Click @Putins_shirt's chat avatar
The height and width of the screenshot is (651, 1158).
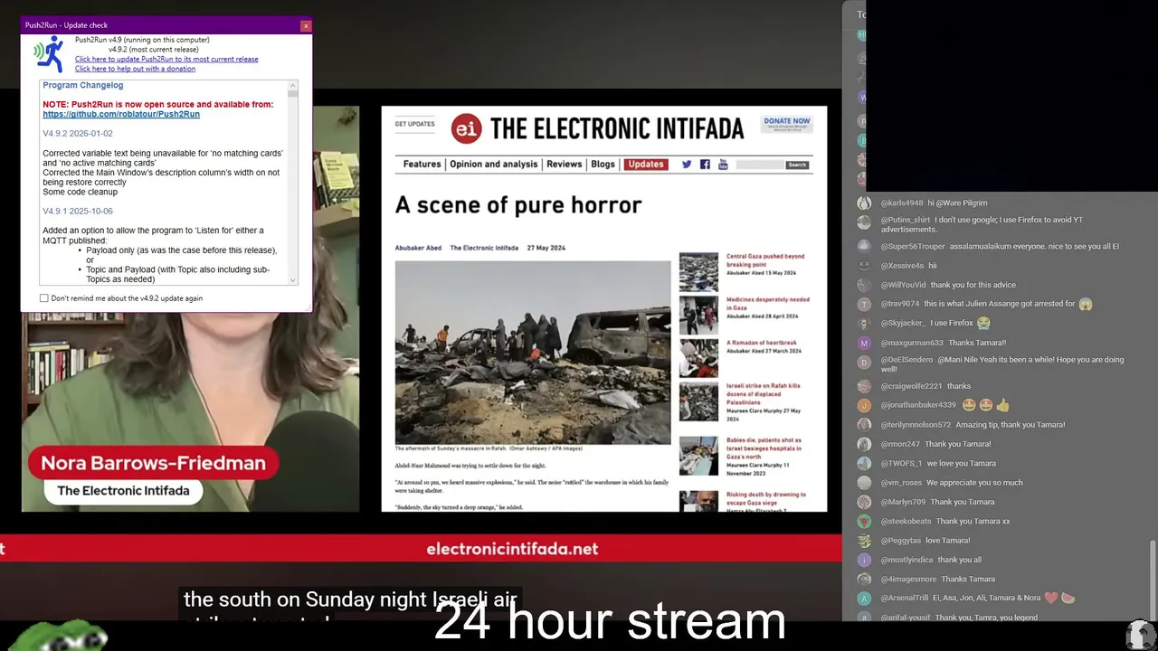864,222
